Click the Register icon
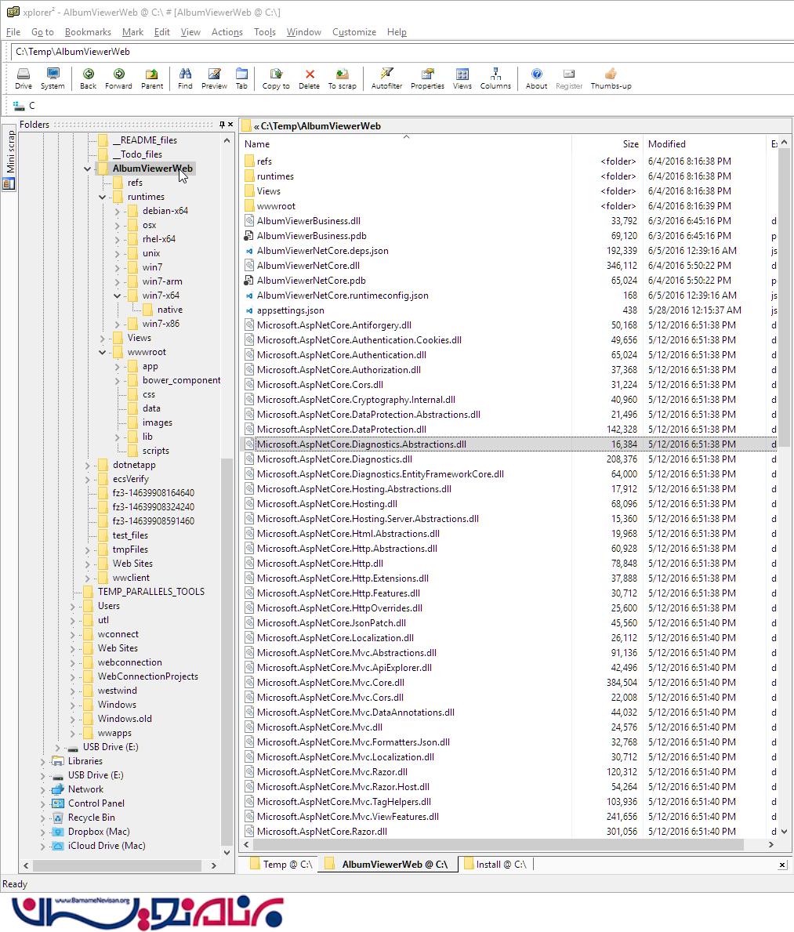794x932 pixels. pos(569,78)
